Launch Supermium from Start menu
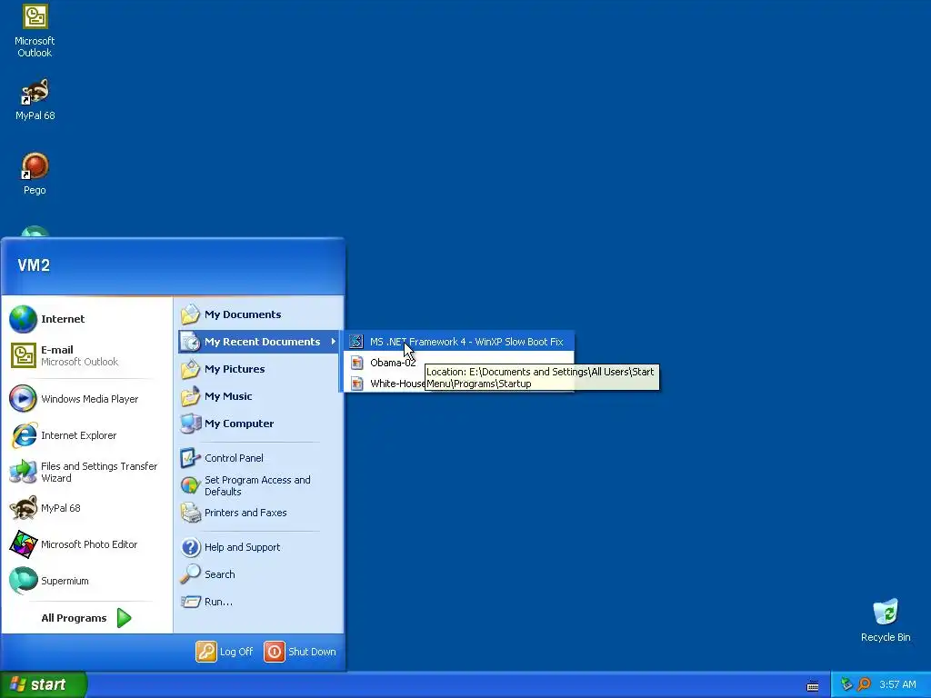This screenshot has height=698, width=931. tap(86, 581)
